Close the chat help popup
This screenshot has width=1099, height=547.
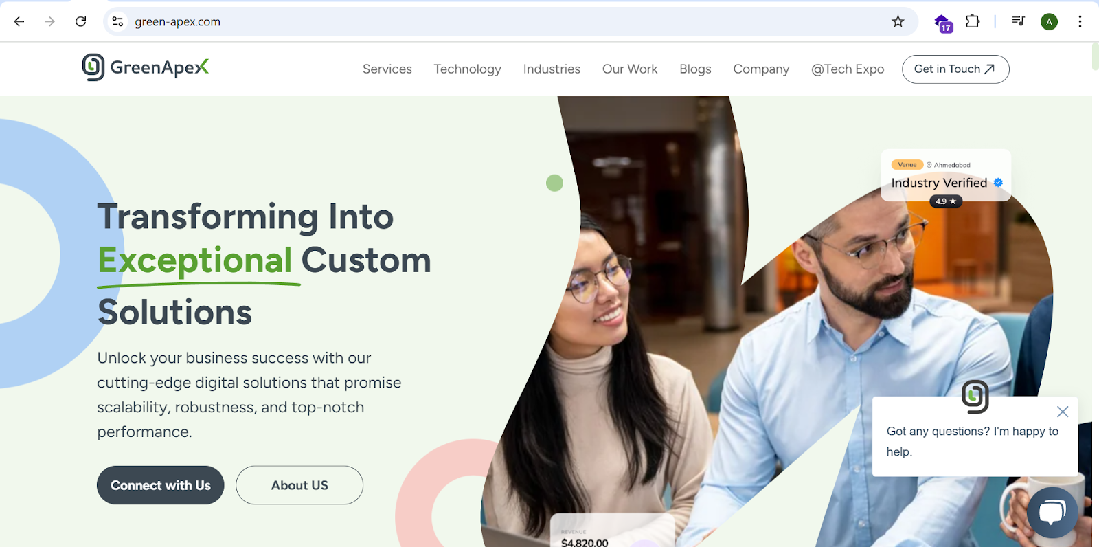point(1063,412)
